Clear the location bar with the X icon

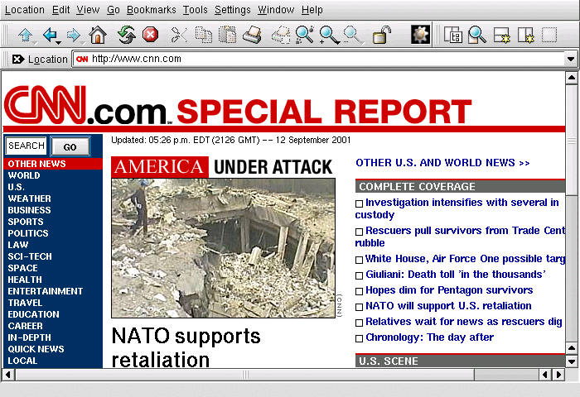click(x=17, y=59)
